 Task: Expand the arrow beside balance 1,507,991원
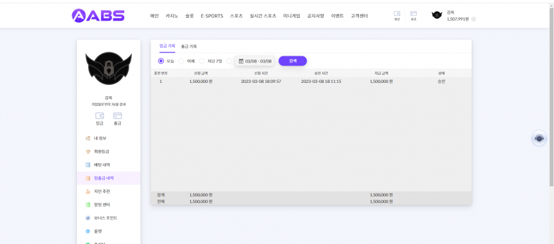474,19
